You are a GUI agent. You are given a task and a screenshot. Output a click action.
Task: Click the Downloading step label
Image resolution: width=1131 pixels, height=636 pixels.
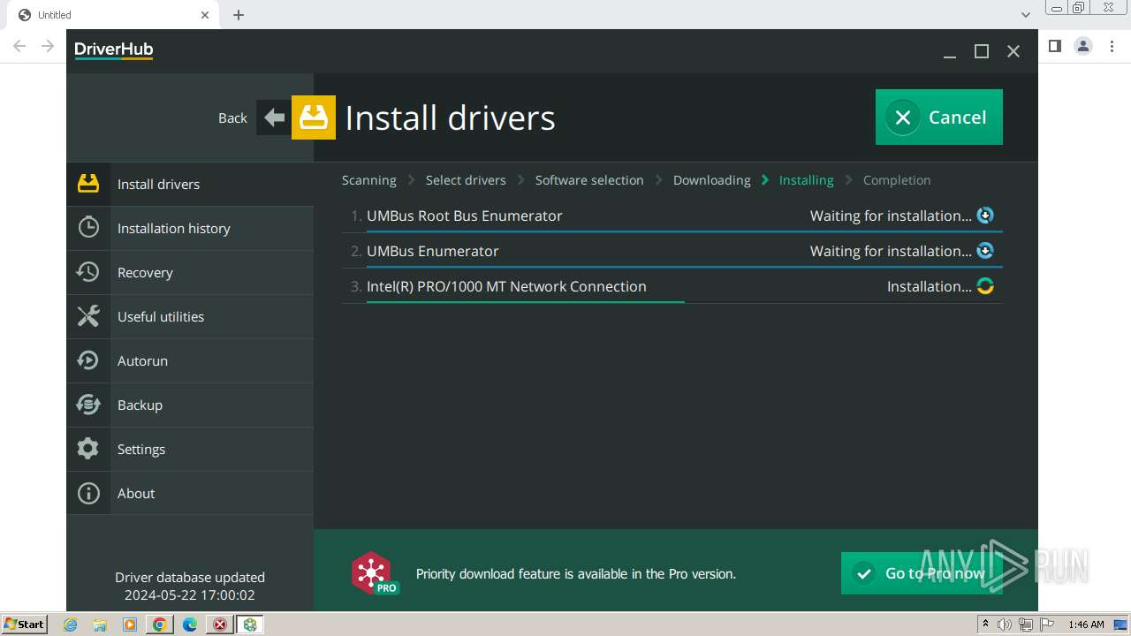(x=711, y=180)
